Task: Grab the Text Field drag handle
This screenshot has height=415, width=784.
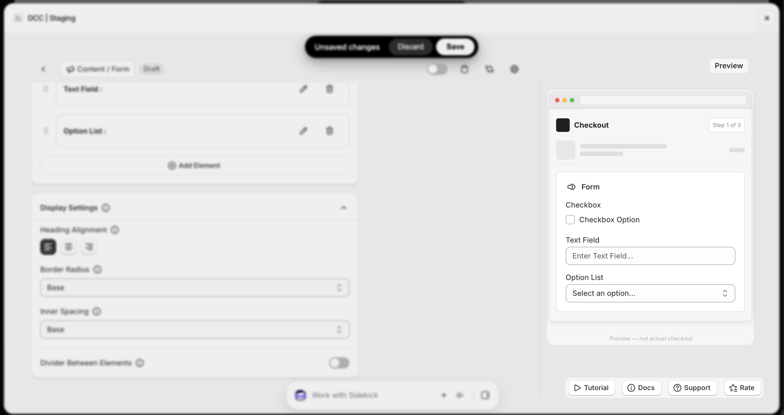Action: click(x=46, y=89)
